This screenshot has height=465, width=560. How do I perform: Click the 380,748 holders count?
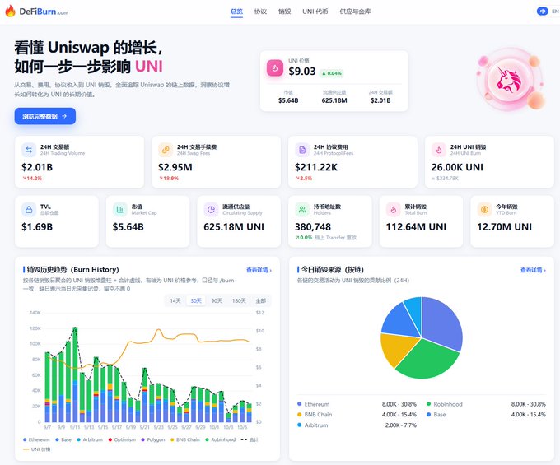coord(313,226)
